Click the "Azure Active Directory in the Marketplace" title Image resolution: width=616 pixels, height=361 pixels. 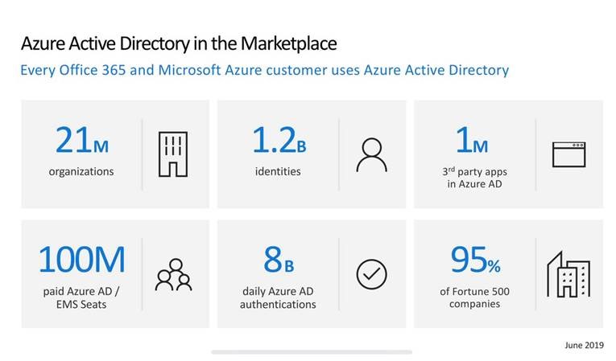point(178,43)
